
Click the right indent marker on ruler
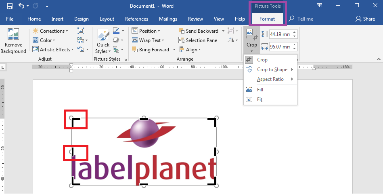314,68
